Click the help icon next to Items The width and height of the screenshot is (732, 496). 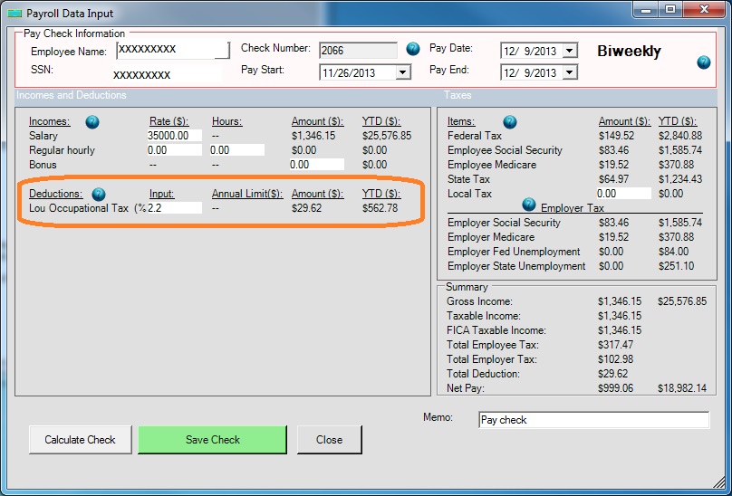(510, 121)
